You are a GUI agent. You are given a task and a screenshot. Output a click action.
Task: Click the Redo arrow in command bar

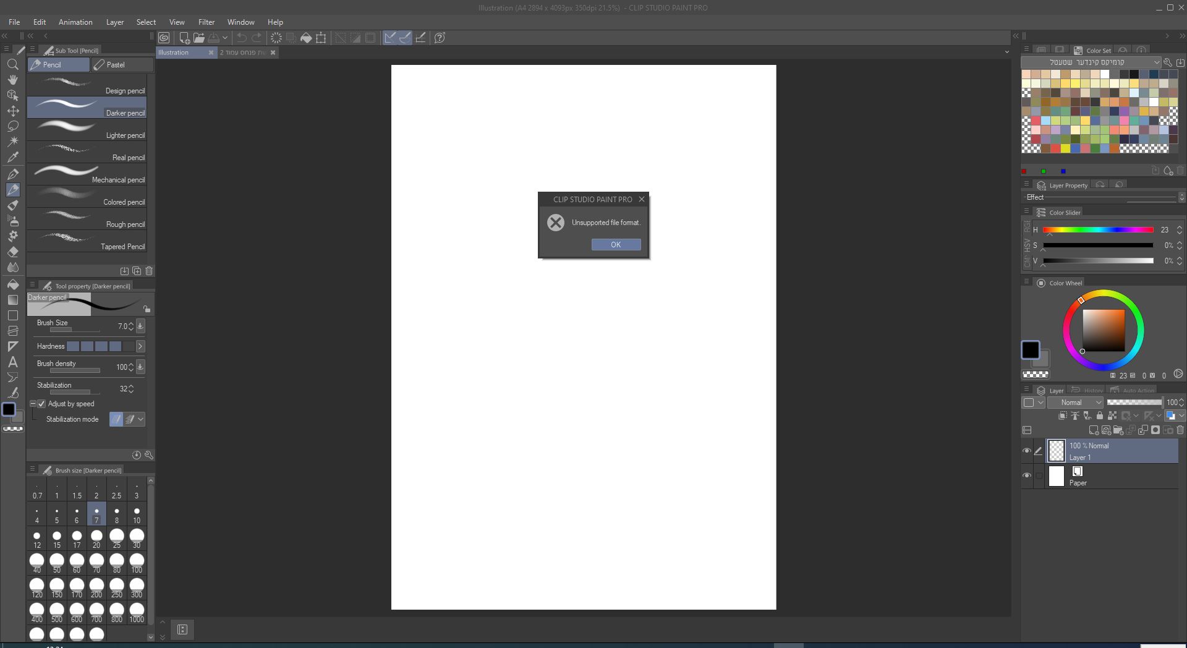(x=257, y=38)
